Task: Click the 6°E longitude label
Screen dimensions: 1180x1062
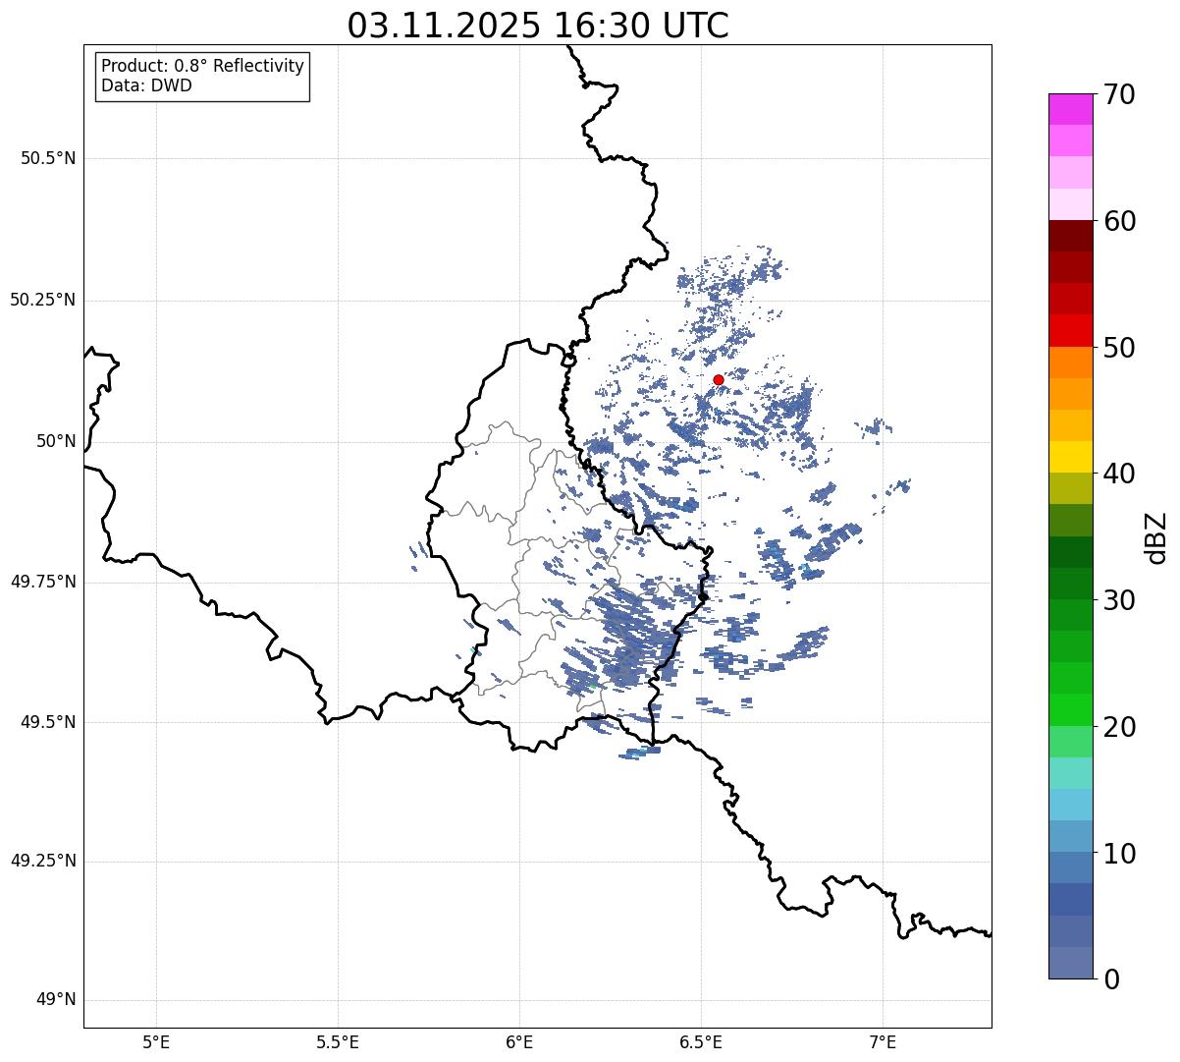Action: click(519, 1041)
